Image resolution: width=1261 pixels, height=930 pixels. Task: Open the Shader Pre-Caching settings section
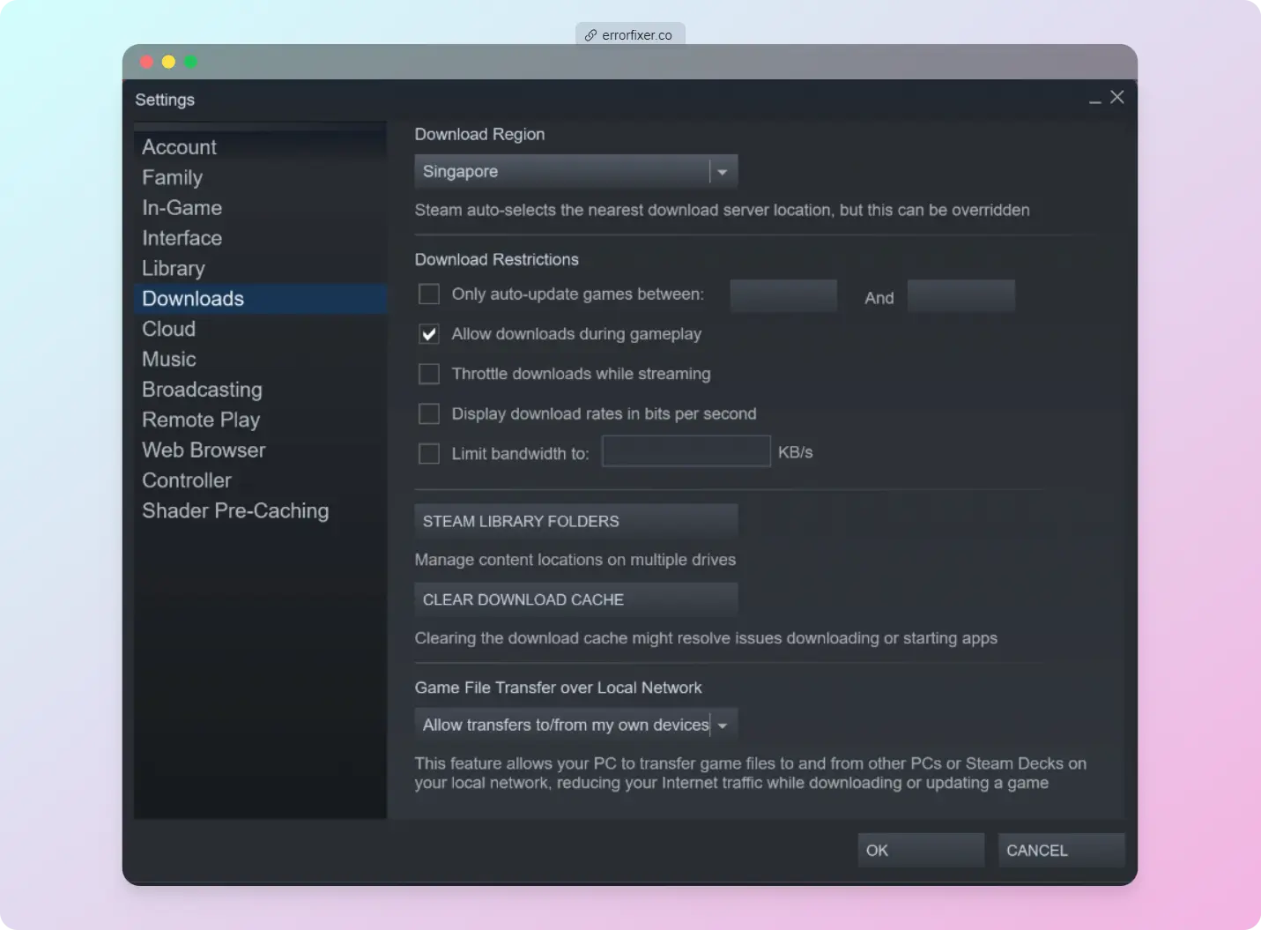(x=235, y=510)
